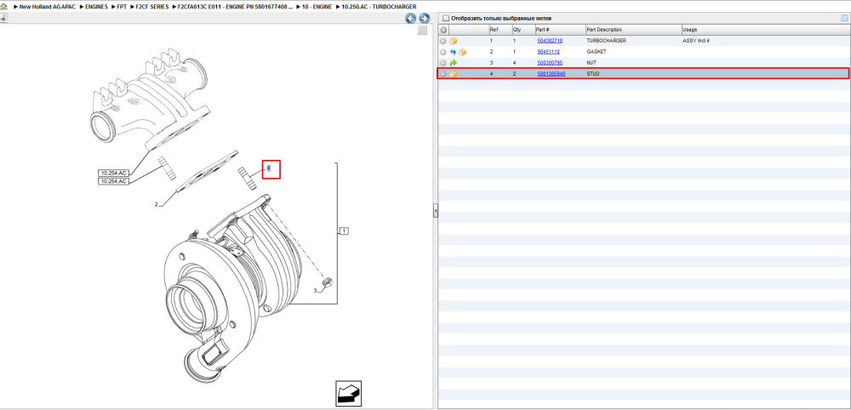The image size is (851, 410).
Task: Open the lower 10.254.AC reference label
Action: click(113, 181)
